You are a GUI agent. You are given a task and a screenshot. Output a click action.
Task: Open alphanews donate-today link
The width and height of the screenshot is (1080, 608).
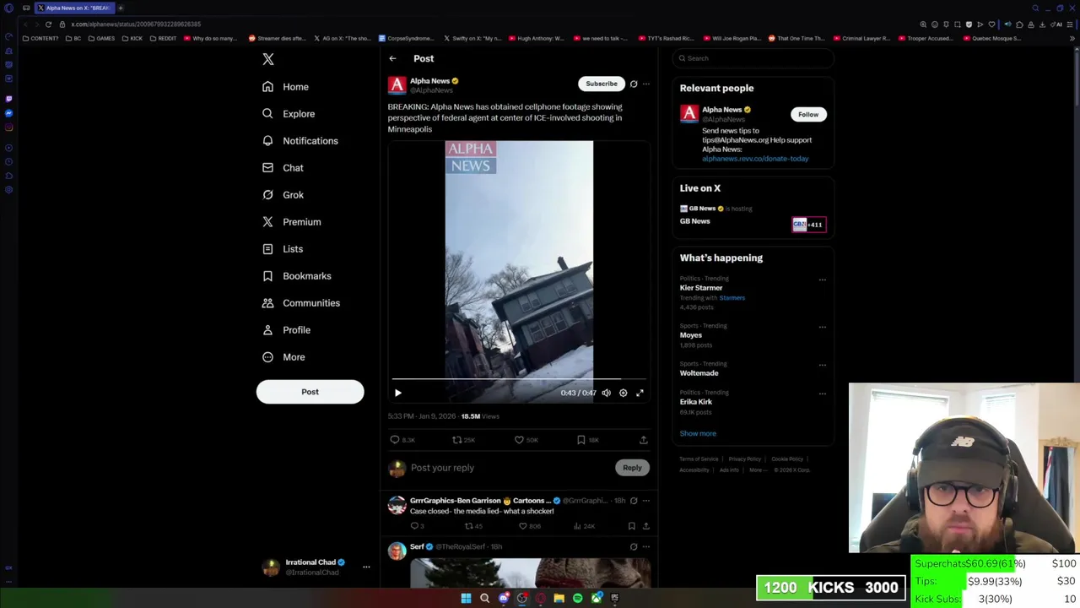pos(755,159)
